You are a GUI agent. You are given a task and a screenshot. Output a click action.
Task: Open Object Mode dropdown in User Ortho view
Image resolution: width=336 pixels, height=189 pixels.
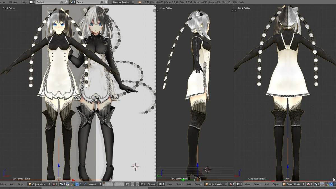tap(216, 184)
